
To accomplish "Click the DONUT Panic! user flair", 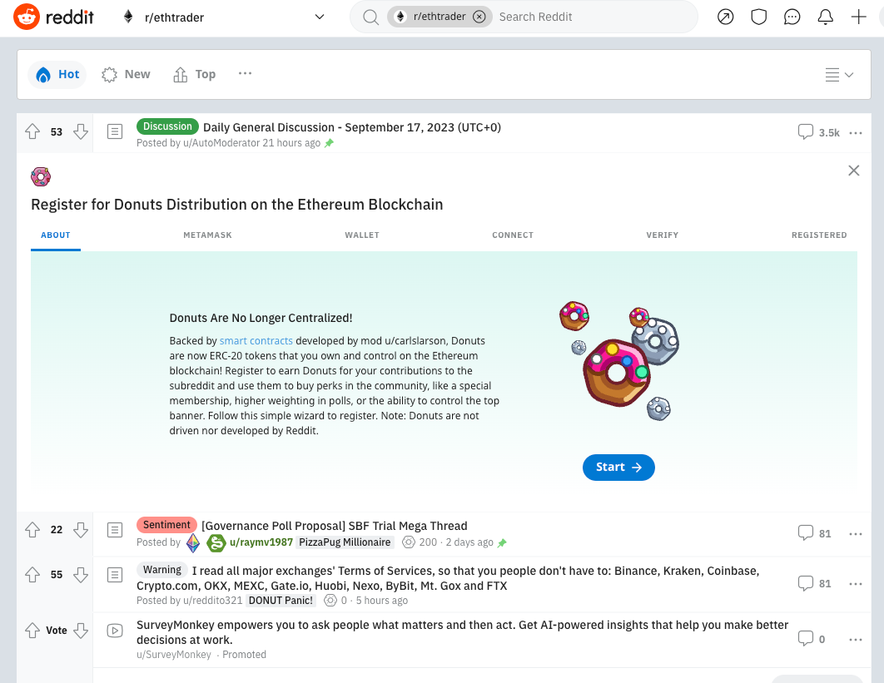I will [281, 601].
